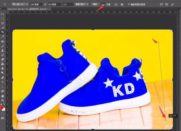Click the Straighten tool icon in options bar
This screenshot has width=181, height=131.
[103, 5]
